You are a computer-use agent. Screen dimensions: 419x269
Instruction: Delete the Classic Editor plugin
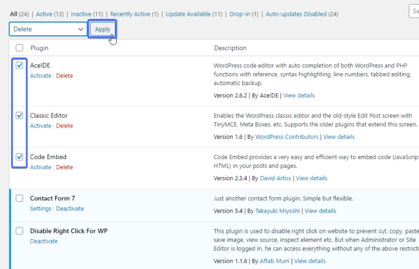point(65,126)
